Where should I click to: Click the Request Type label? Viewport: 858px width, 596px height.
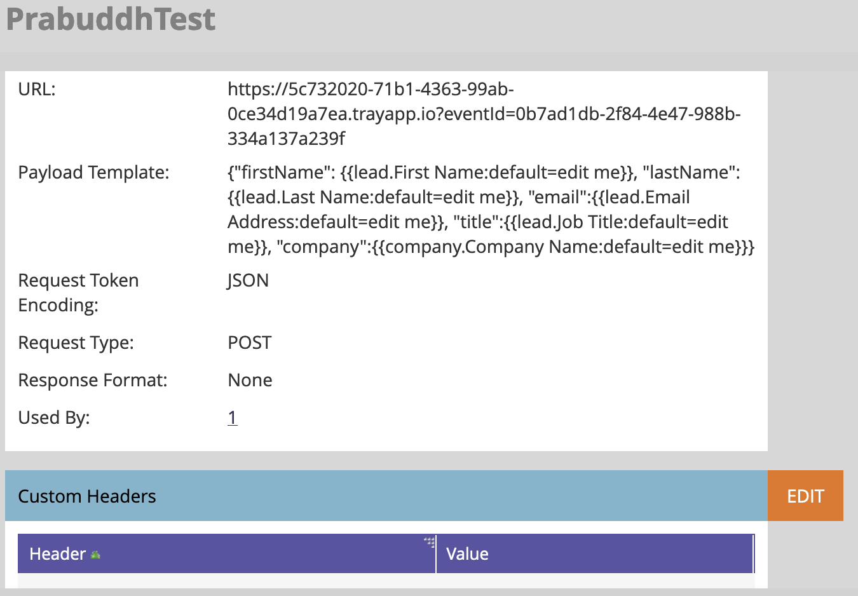[x=76, y=342]
